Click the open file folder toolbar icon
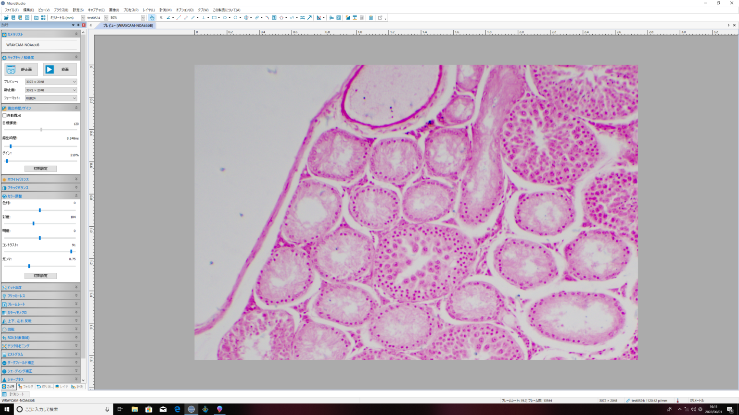This screenshot has width=739, height=415. (6, 18)
